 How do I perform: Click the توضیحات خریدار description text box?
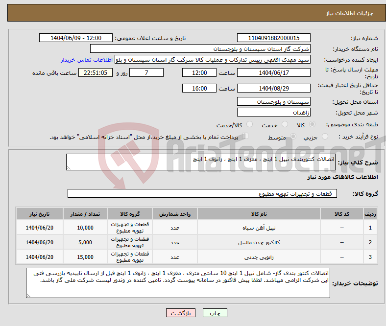click(178, 282)
